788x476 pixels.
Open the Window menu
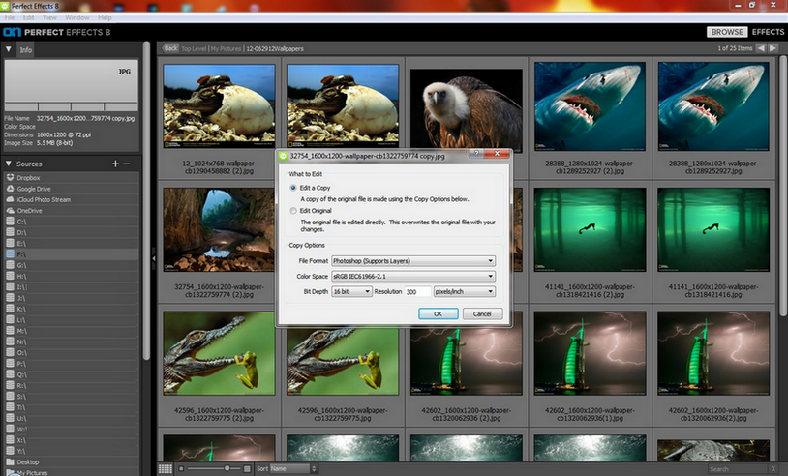tap(77, 17)
